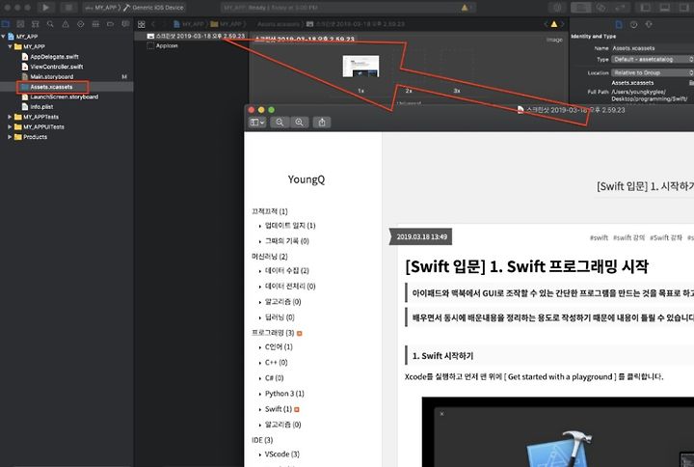Open the sidebar view menu in Preview toolbar

pos(257,123)
